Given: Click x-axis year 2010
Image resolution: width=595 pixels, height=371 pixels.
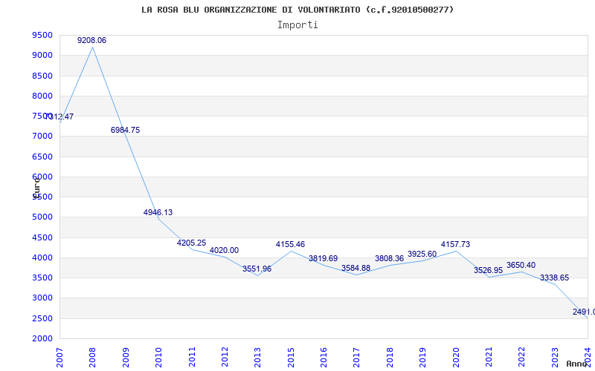Looking at the screenshot, I should point(158,358).
